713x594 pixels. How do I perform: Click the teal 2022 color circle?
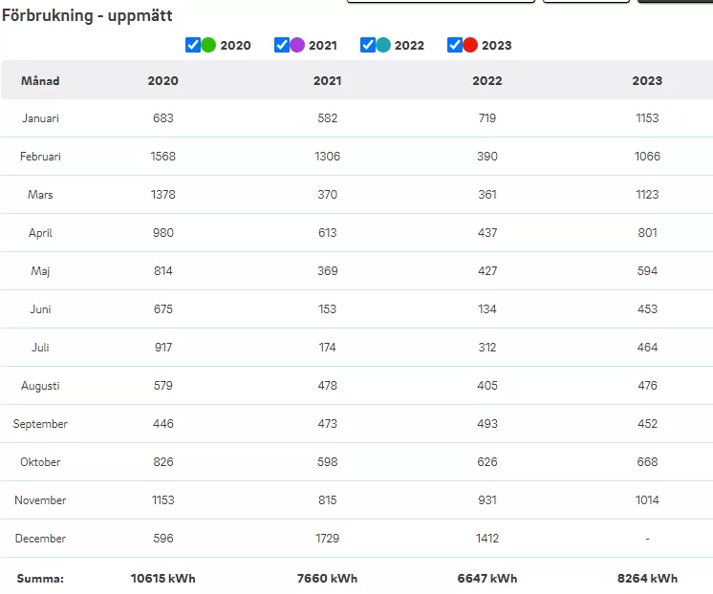pos(383,45)
